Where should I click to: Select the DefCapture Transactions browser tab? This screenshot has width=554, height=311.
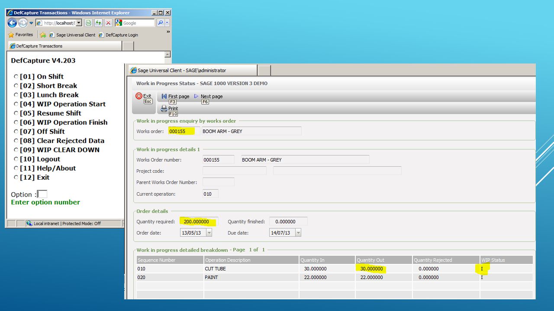65,46
